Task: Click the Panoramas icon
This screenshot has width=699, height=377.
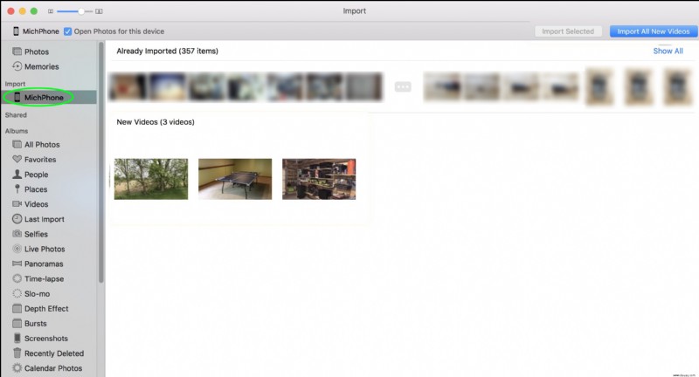Action: (17, 264)
